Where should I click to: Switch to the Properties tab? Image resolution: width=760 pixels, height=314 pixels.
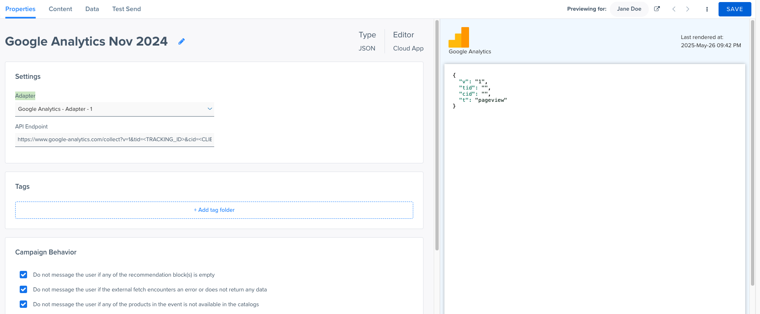[21, 9]
